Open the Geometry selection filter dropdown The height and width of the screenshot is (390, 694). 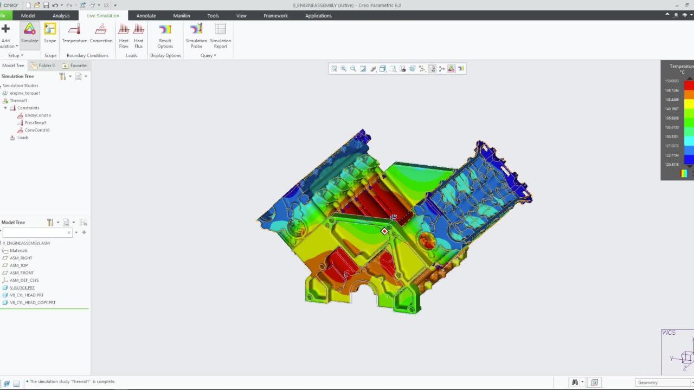coord(665,382)
